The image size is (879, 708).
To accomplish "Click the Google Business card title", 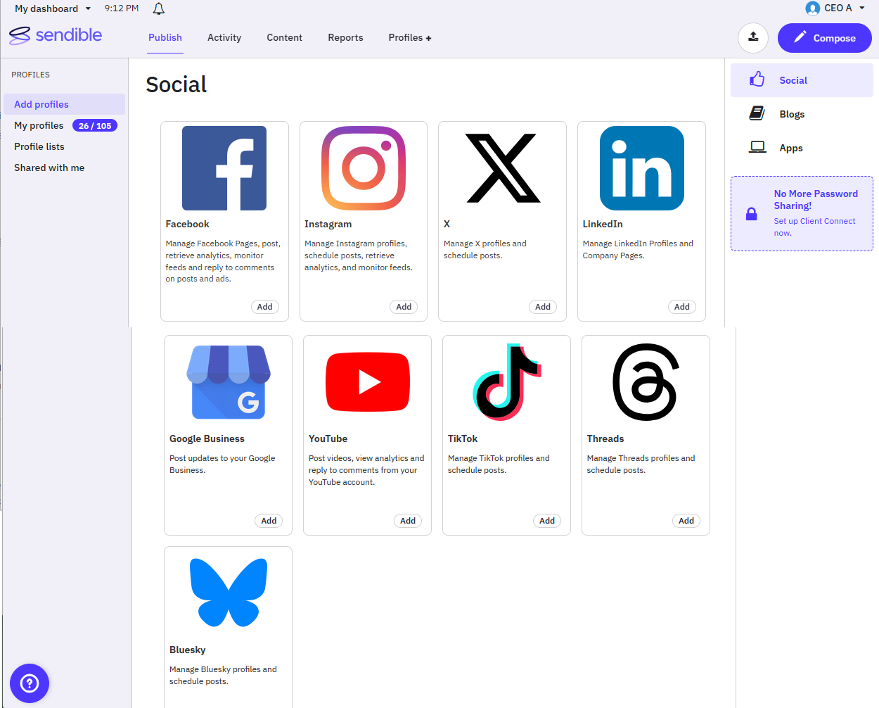I will (207, 438).
